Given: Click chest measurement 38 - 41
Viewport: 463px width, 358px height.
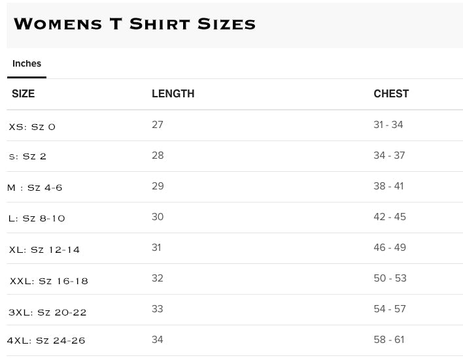Looking at the screenshot, I should [388, 186].
